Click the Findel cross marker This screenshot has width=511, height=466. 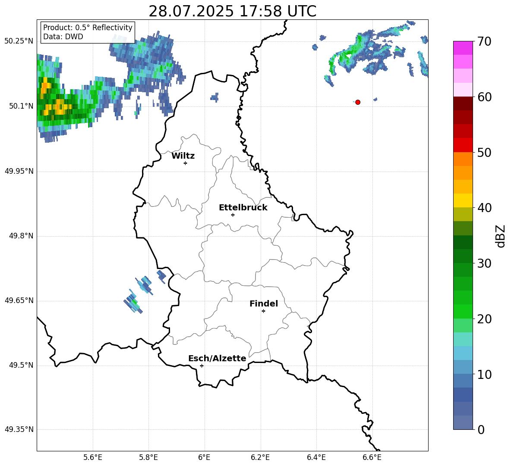click(x=263, y=311)
